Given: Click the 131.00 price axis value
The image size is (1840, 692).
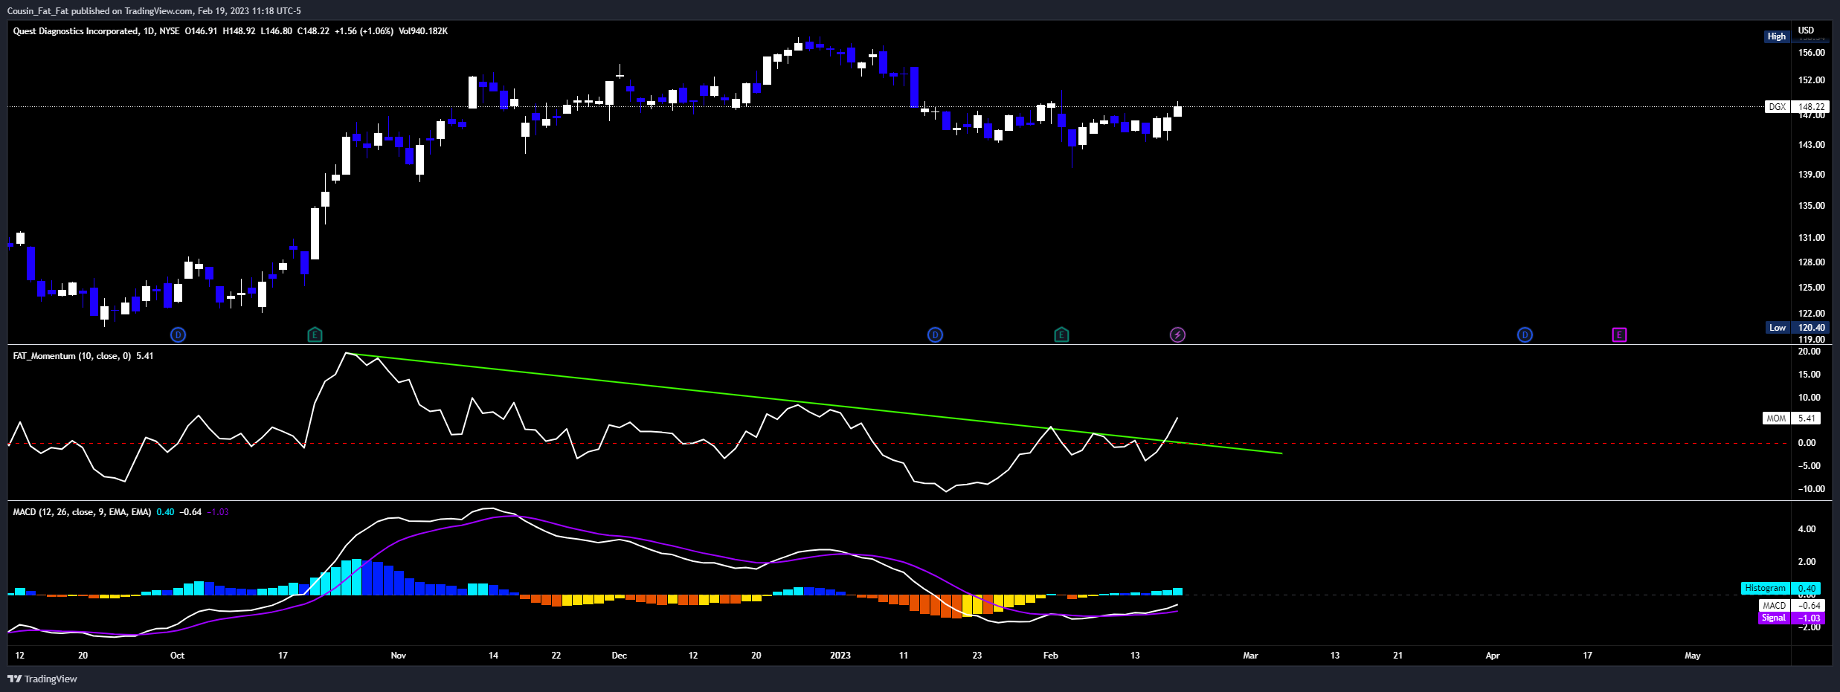Looking at the screenshot, I should tap(1812, 238).
